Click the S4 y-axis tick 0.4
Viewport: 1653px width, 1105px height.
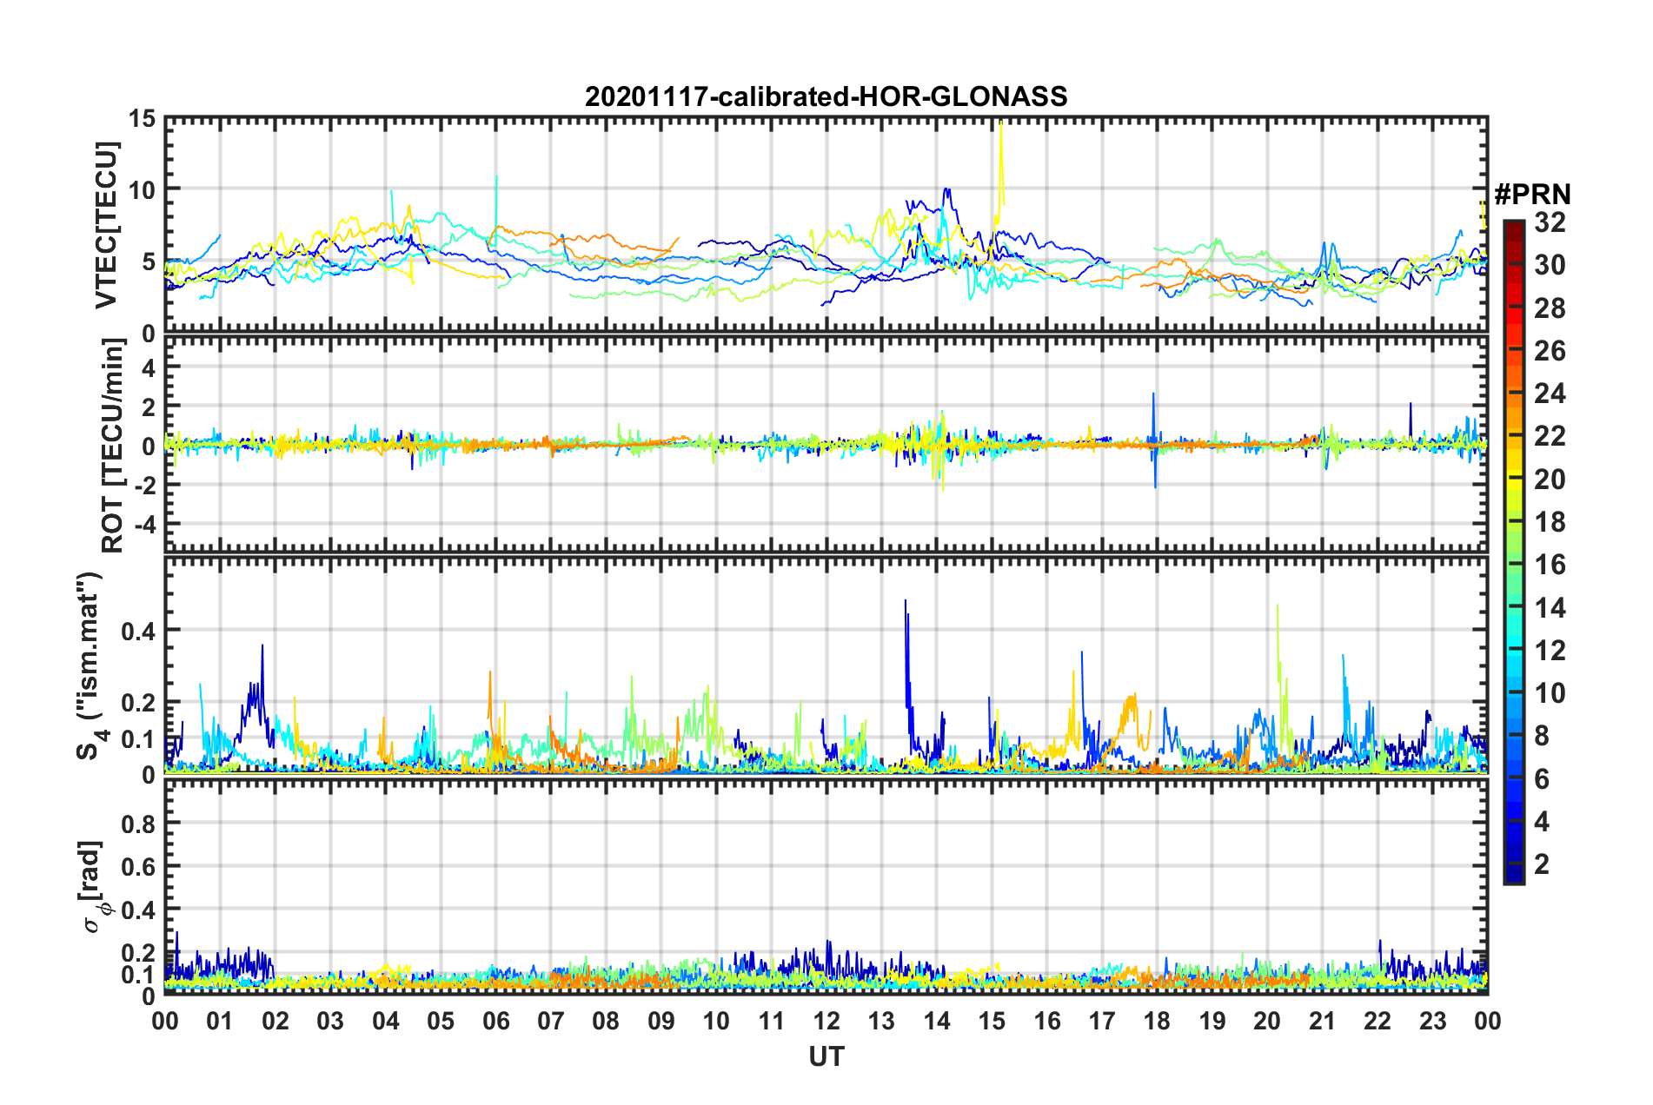pyautogui.click(x=139, y=632)
